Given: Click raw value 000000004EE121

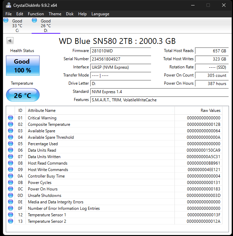Looking at the screenshot, I should click(x=204, y=170).
